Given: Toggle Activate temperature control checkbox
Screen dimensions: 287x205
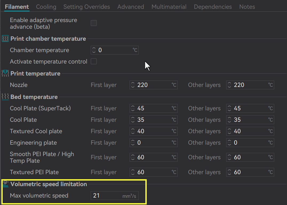Looking at the screenshot, I should [x=94, y=61].
